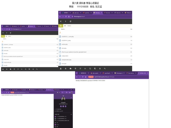Click manage profiles gear in profile popup
171x128 pixels.
click(x=71, y=114)
